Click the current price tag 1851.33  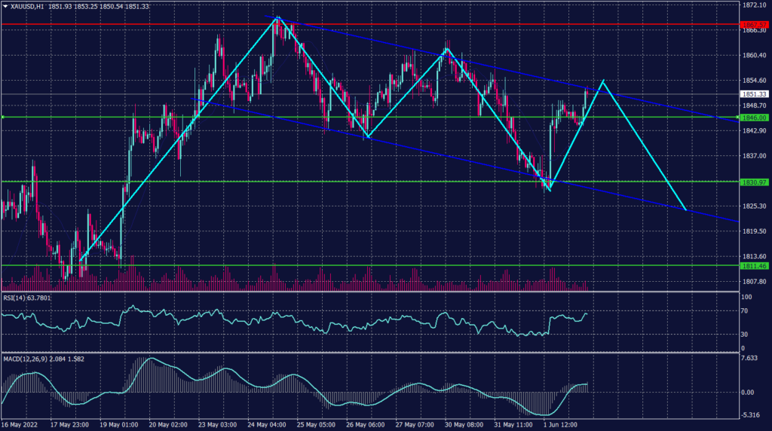click(x=753, y=94)
